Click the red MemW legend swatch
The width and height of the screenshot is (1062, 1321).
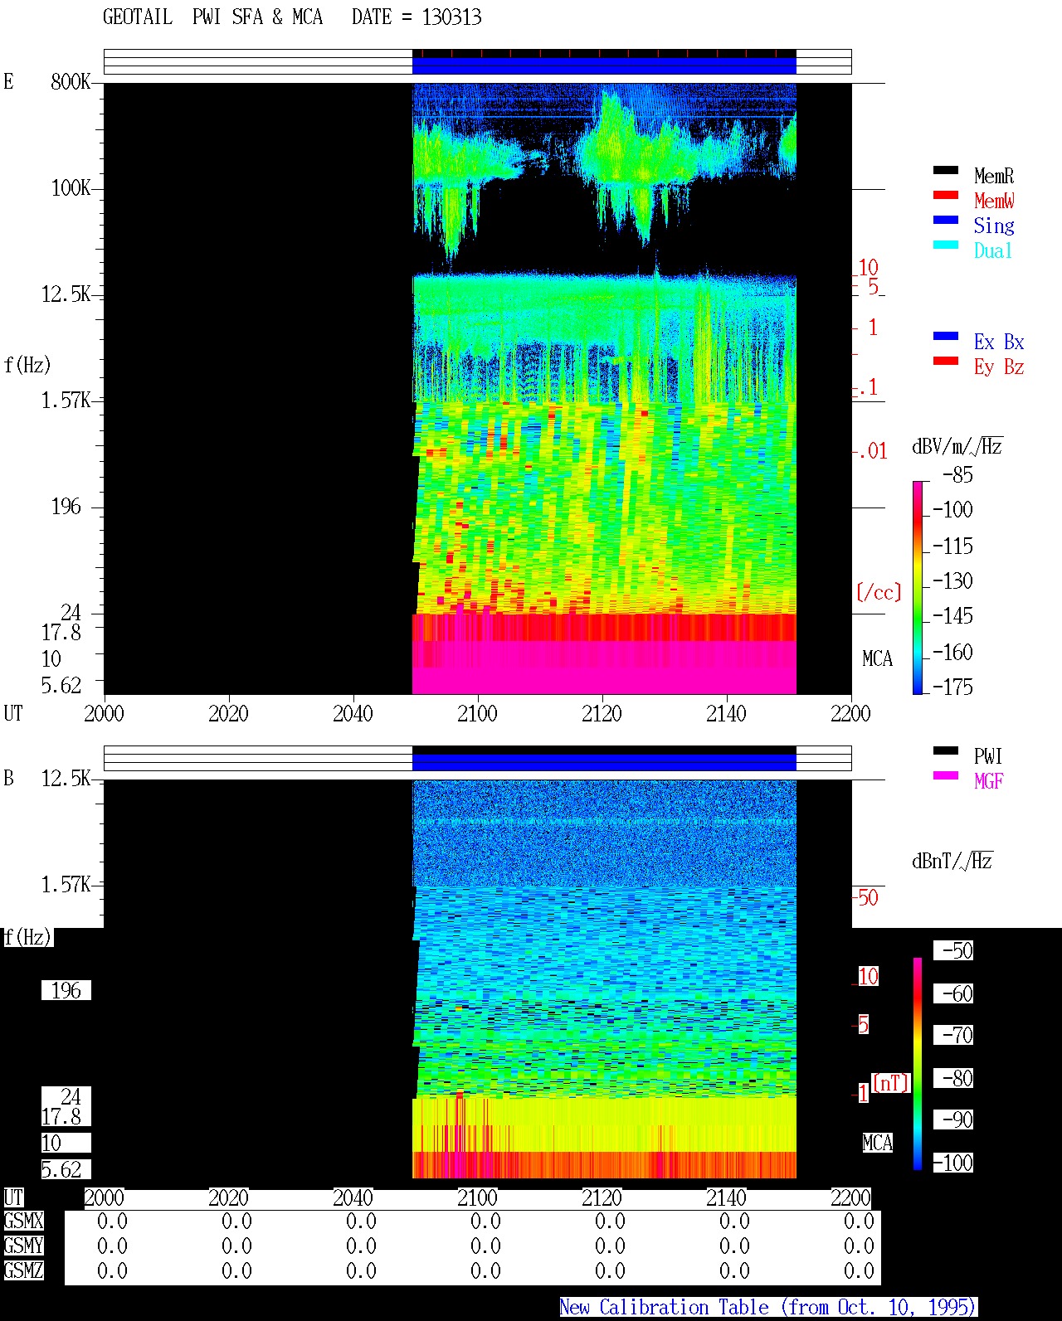pyautogui.click(x=946, y=195)
